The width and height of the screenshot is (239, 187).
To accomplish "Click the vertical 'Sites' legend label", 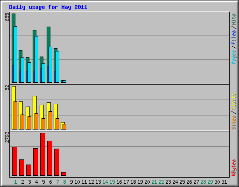I will click(x=233, y=122).
